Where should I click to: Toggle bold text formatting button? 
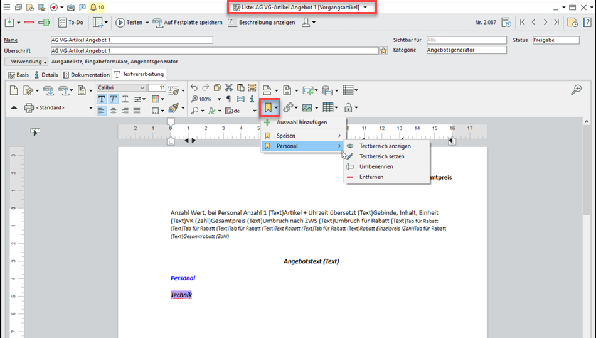102,99
